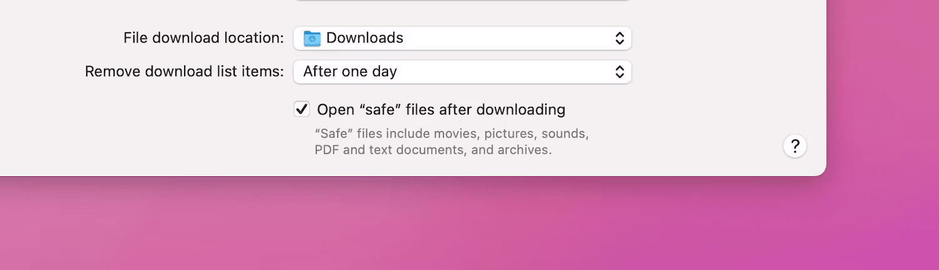
Task: Click the Open "safe" files after downloading label
Action: (x=441, y=110)
